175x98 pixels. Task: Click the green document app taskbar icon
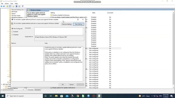[83, 96]
